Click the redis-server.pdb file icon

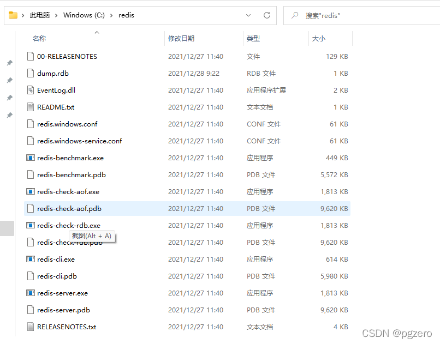31,310
